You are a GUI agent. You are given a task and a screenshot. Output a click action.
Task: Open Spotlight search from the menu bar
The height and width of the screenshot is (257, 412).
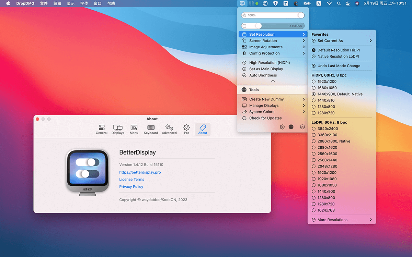point(339,3)
